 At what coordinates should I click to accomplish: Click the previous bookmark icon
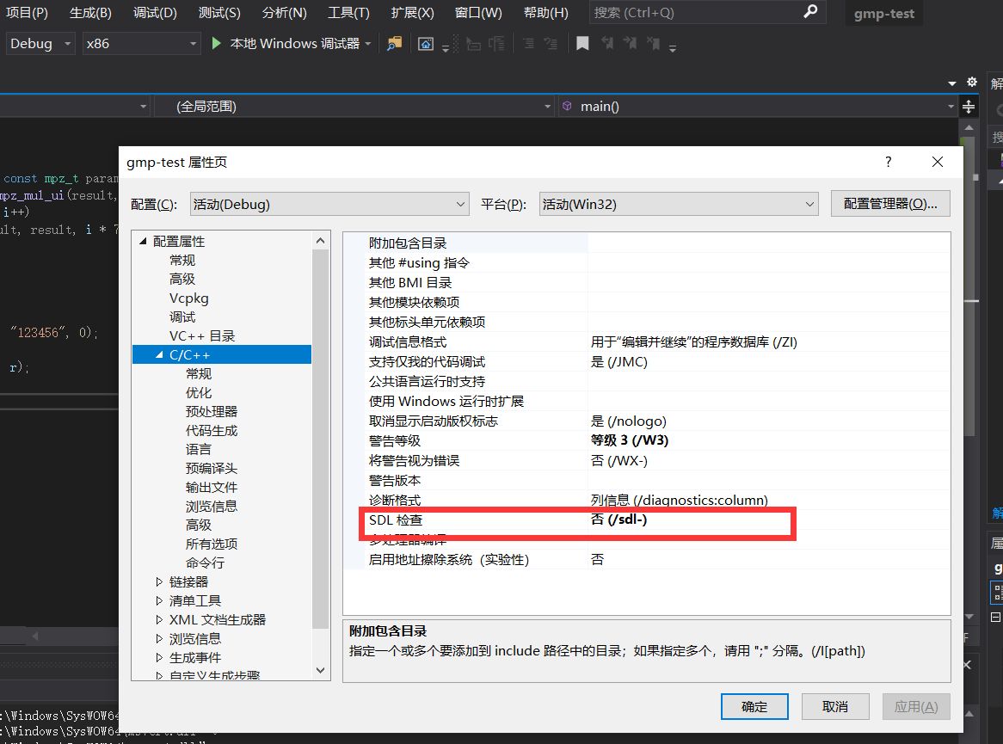pos(607,44)
